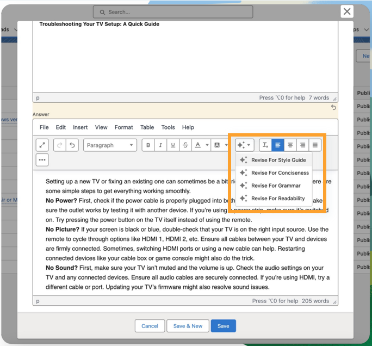Click the clear formatting icon
372x346 pixels.
tap(265, 145)
